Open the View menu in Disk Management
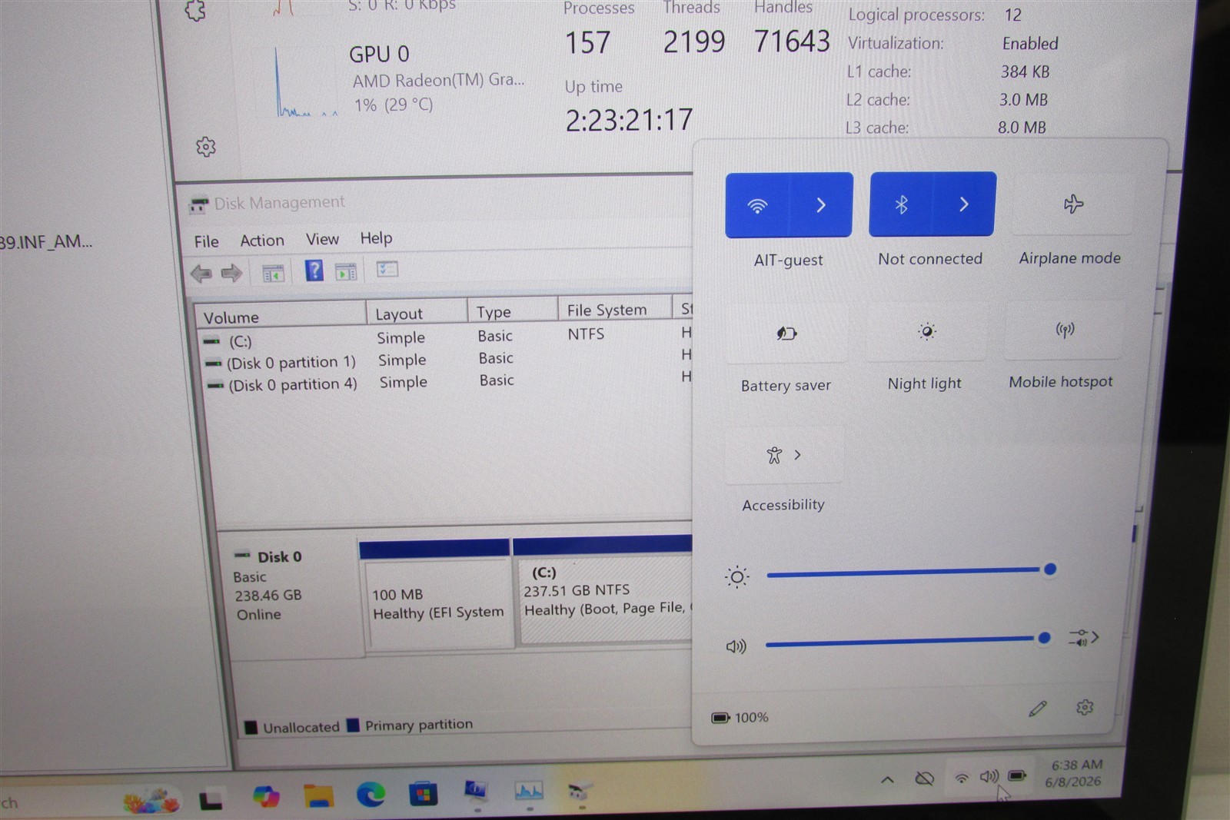Viewport: 1230px width, 820px height. tap(322, 239)
